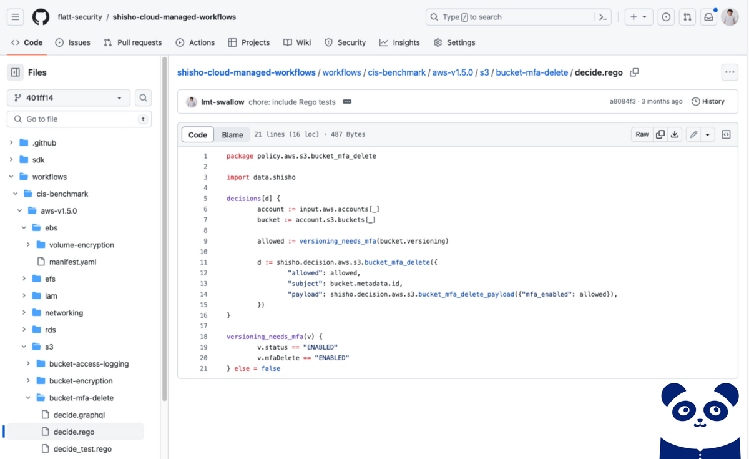Switch to Blame view
This screenshot has width=749, height=459.
tap(232, 135)
